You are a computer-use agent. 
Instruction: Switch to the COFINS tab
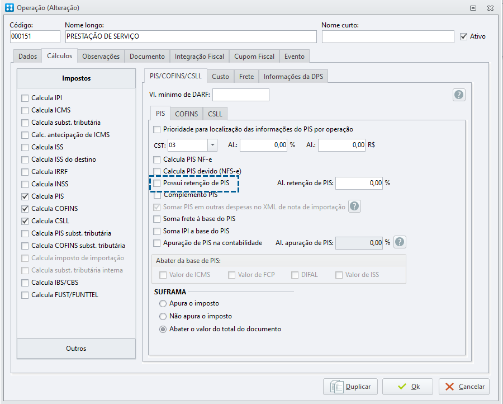coord(186,114)
